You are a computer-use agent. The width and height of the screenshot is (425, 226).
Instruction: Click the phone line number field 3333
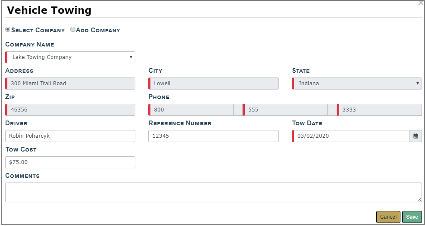tap(379, 110)
